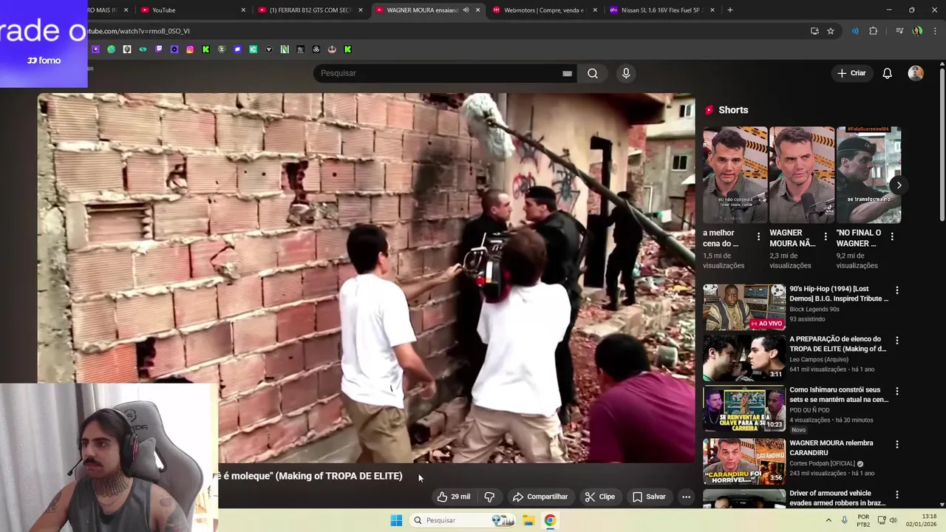946x532 pixels.
Task: Switch to the YouTube tab
Action: (x=192, y=10)
